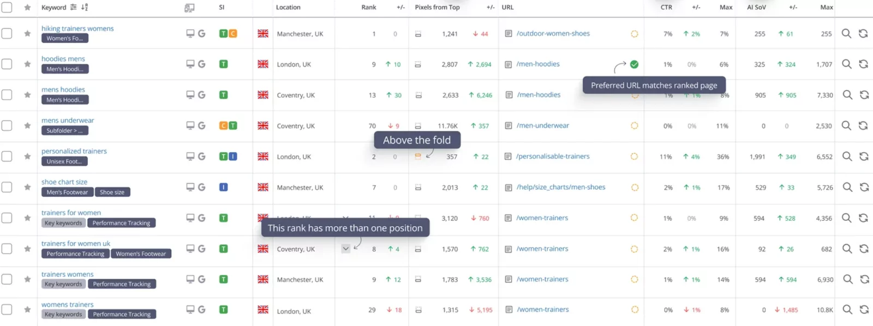
Task: Click the page icon beside /women-trainers for womens trainers
Action: coord(509,310)
